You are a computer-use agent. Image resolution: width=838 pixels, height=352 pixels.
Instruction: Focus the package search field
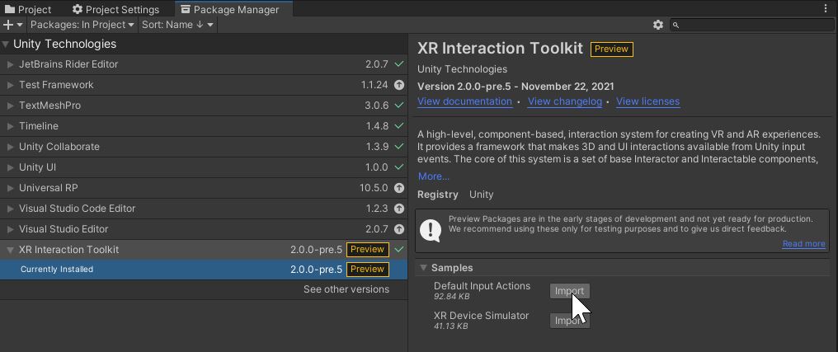(752, 25)
